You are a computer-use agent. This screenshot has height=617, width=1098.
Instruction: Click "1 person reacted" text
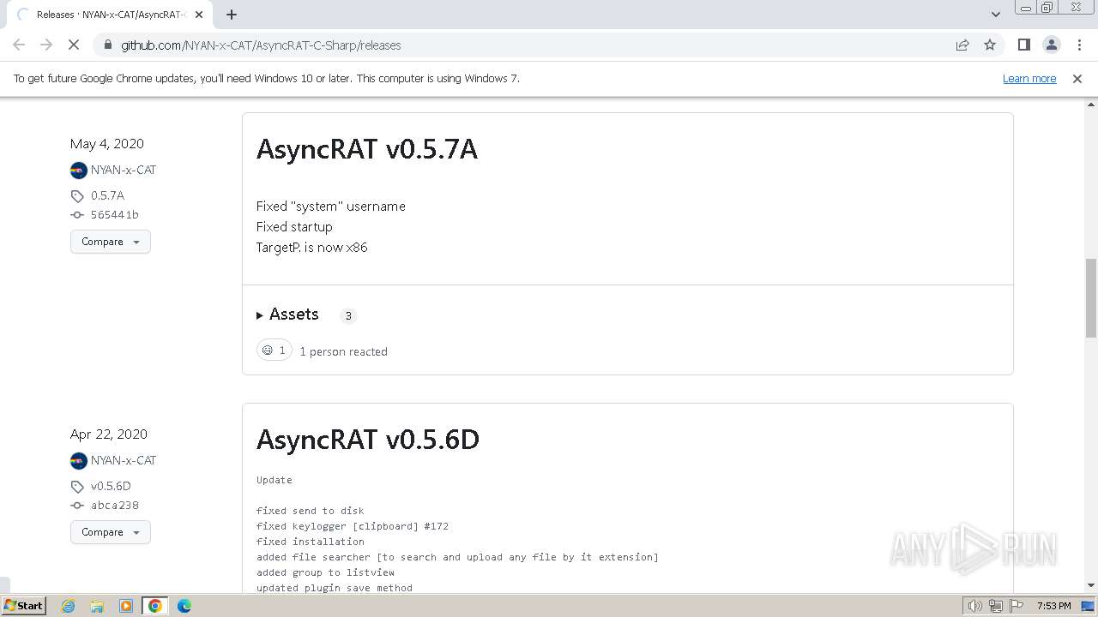pos(343,351)
